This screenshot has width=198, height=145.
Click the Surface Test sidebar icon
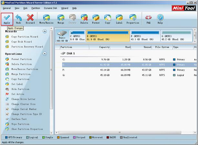[7, 119]
